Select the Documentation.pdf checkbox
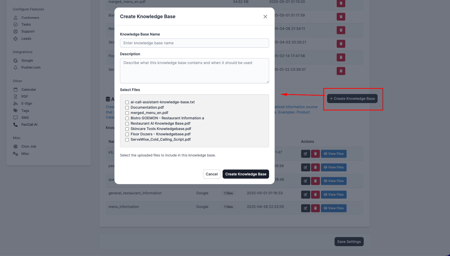The height and width of the screenshot is (256, 450). (x=127, y=108)
